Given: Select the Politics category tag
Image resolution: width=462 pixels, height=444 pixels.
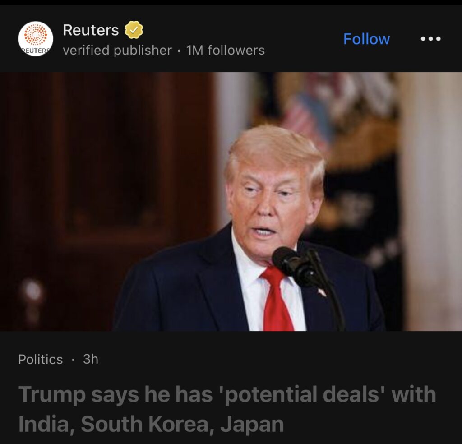Looking at the screenshot, I should 40,359.
